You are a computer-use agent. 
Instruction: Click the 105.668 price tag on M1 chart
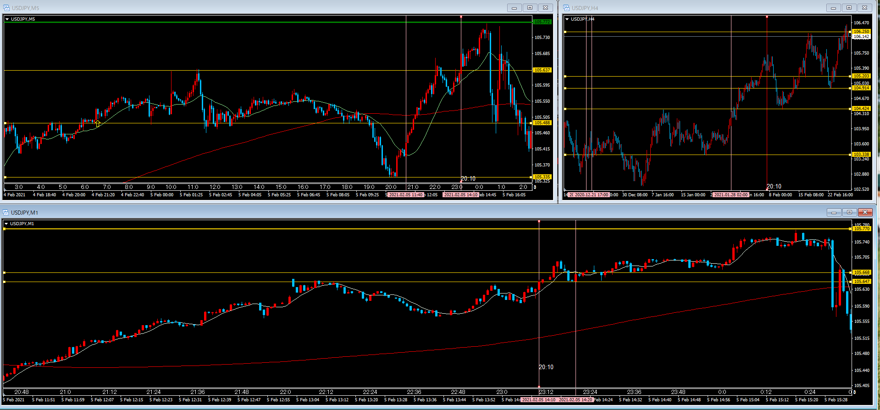pos(862,272)
